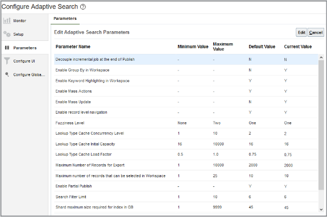Screen dimensions: 327x217
Task: Click the Current Value column header
Action: (x=298, y=47)
